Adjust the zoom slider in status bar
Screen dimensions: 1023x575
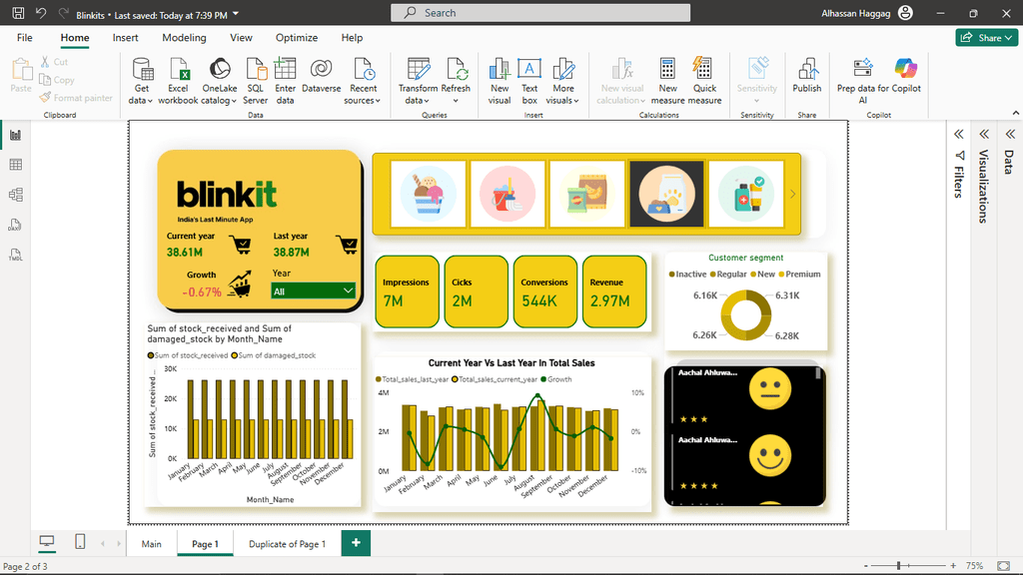[x=898, y=566]
